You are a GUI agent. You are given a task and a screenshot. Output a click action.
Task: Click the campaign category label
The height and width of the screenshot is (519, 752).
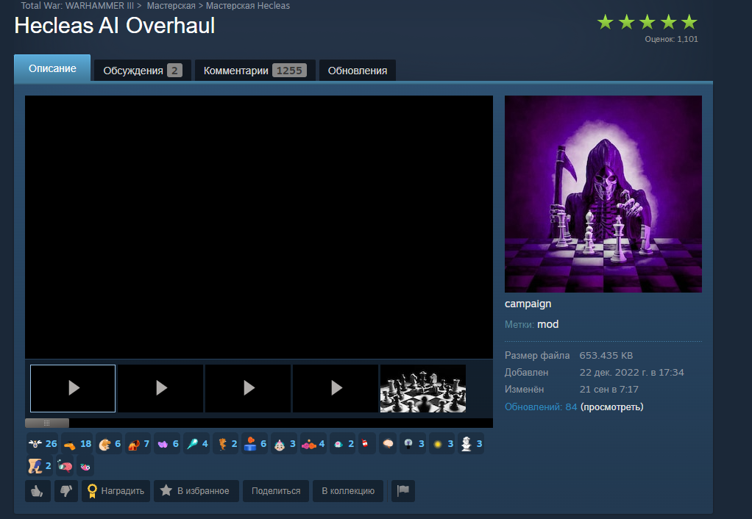[x=528, y=304]
